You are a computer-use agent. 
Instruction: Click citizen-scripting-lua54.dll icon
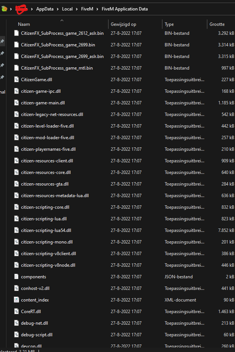pyautogui.click(x=16, y=230)
